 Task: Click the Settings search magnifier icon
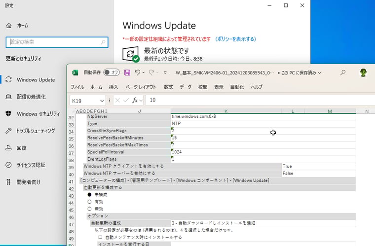tap(103, 42)
